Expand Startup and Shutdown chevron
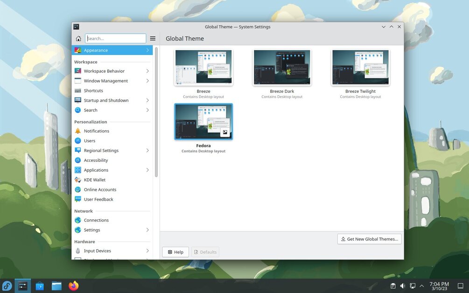 (147, 100)
